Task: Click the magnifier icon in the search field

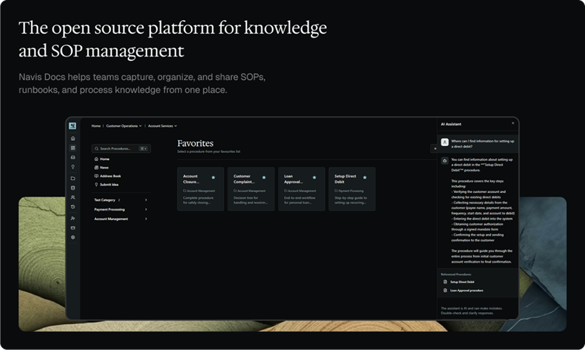Action: [x=96, y=148]
